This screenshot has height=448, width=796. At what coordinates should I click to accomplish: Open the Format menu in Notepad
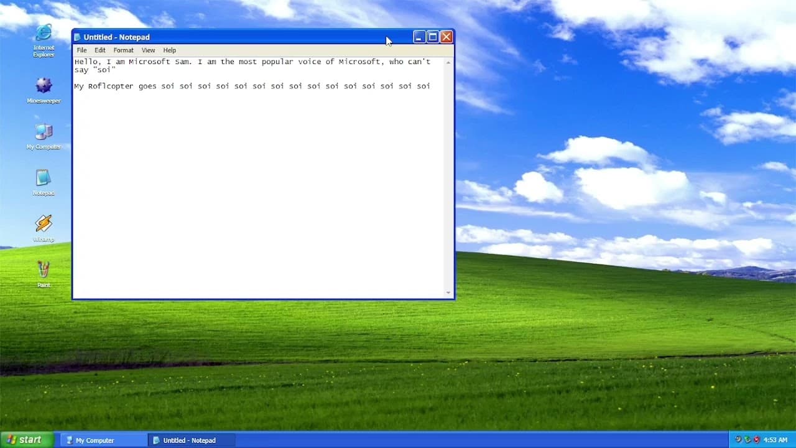pyautogui.click(x=124, y=50)
